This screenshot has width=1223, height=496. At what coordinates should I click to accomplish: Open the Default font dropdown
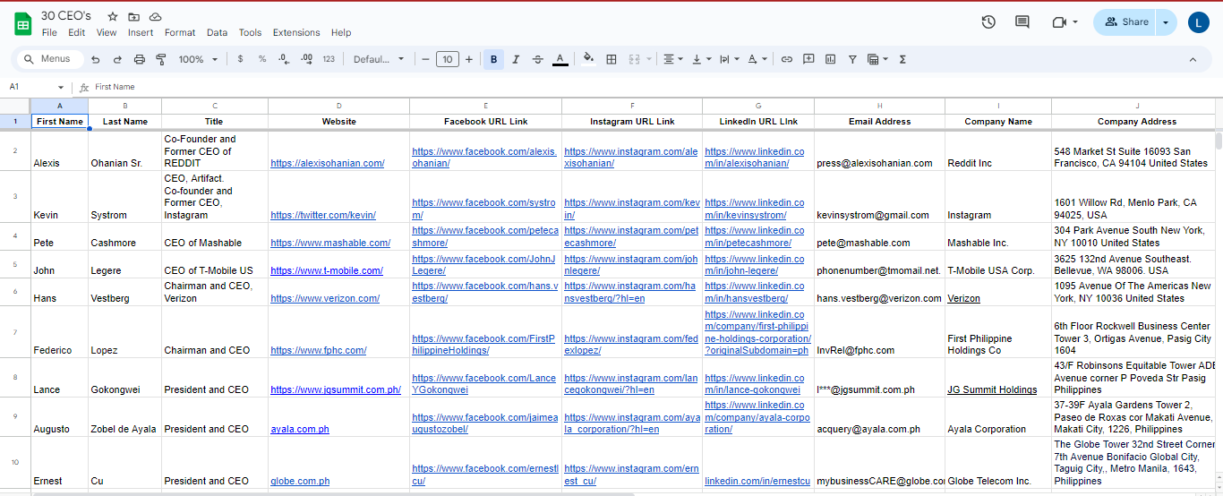(379, 59)
